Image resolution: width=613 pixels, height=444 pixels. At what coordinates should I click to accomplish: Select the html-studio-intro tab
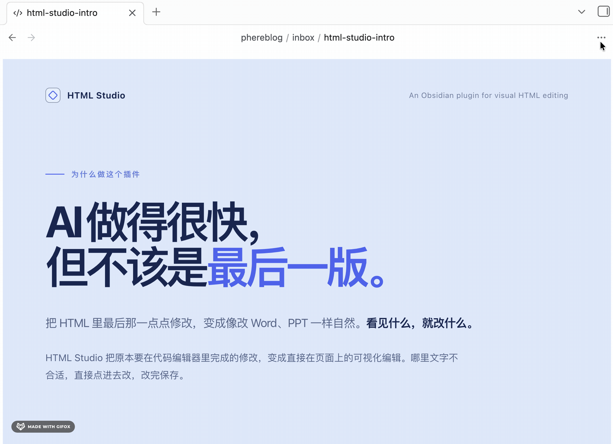click(75, 13)
